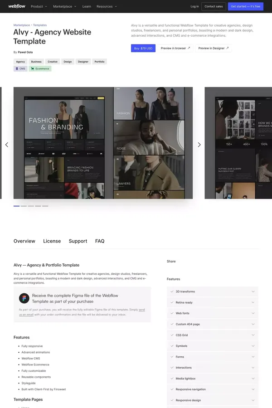Select the last carousel slide indicator

click(x=45, y=206)
